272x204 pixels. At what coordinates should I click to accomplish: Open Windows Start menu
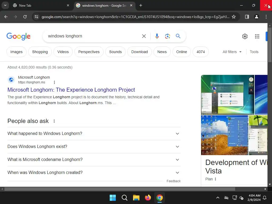coord(113,198)
